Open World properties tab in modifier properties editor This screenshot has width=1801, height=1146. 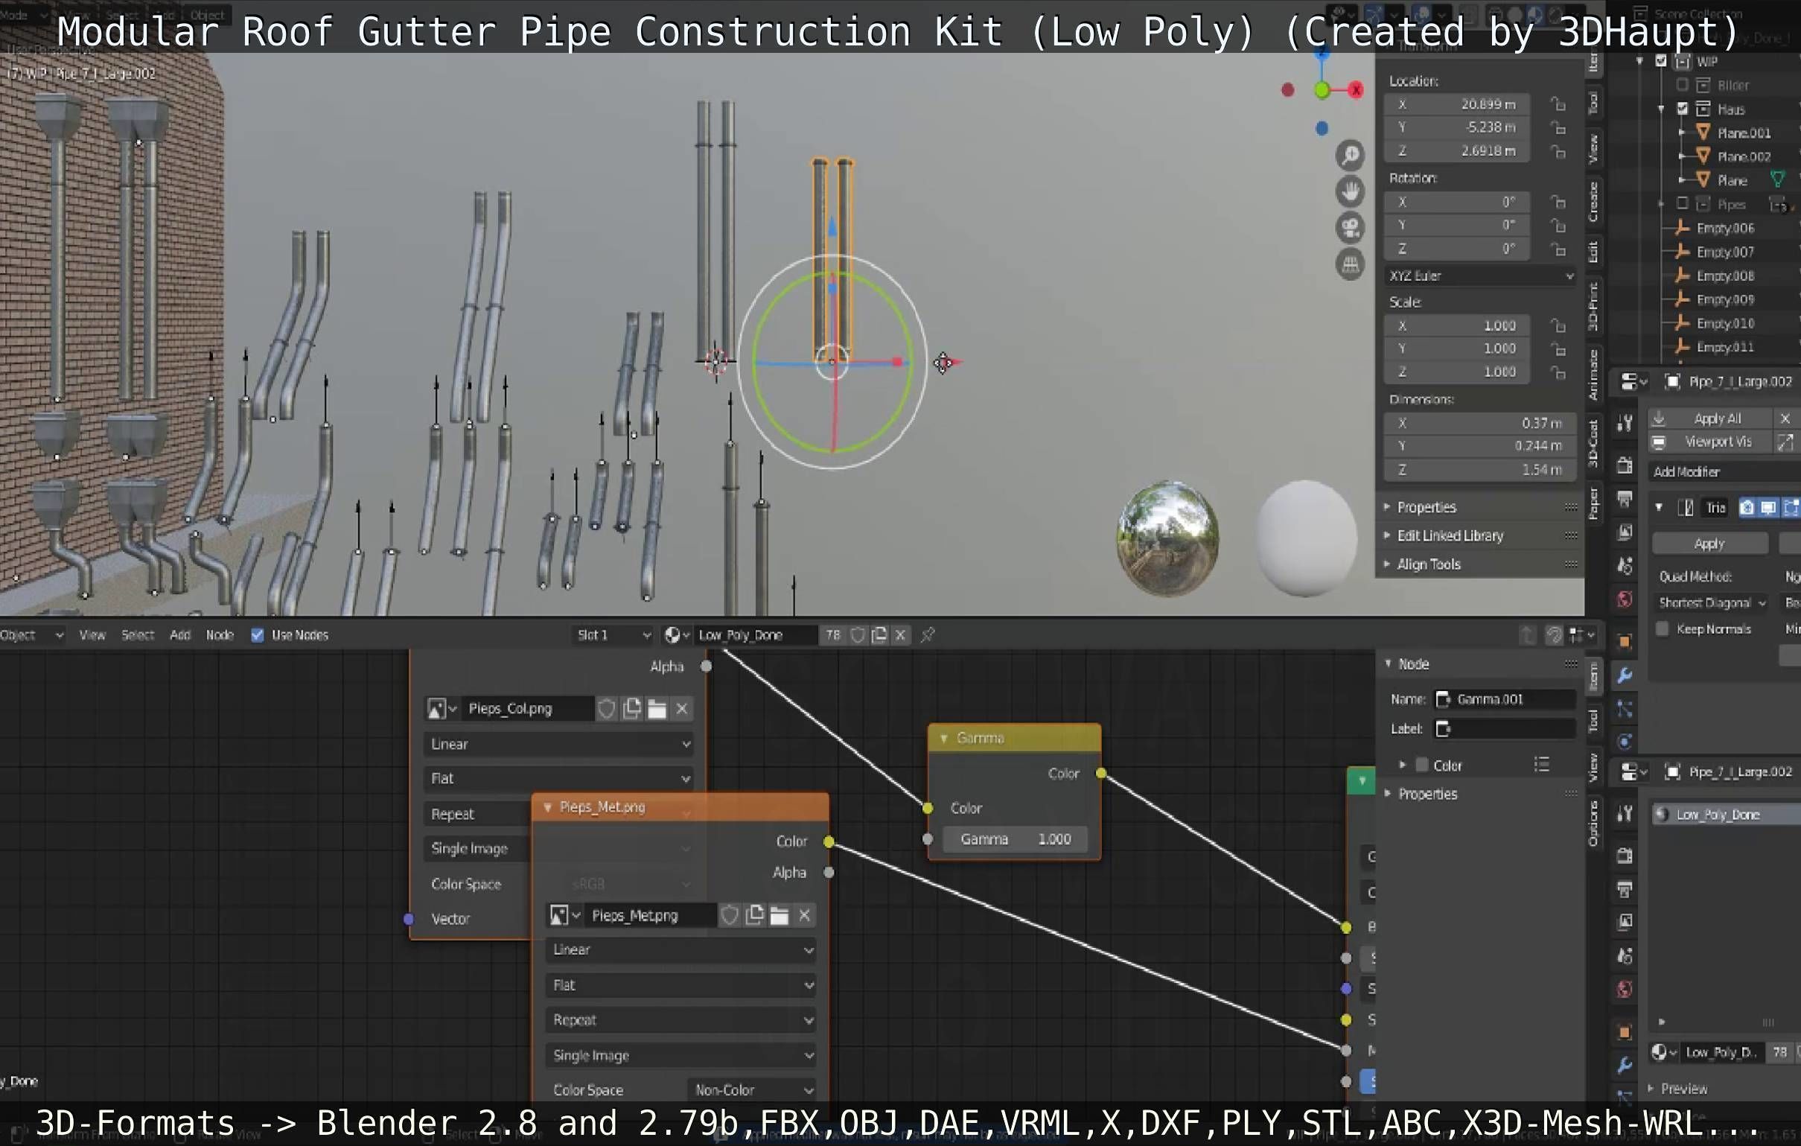(1625, 599)
